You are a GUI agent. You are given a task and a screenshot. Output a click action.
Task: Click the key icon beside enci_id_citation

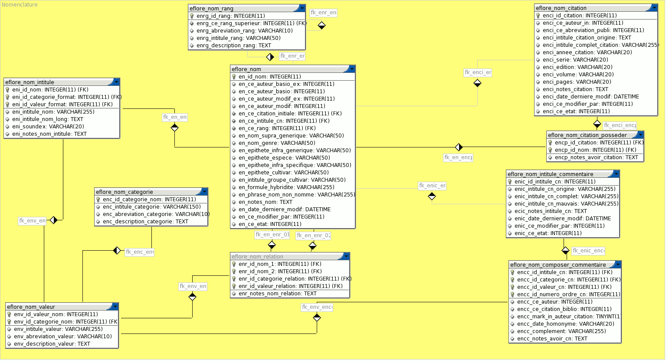tap(538, 16)
